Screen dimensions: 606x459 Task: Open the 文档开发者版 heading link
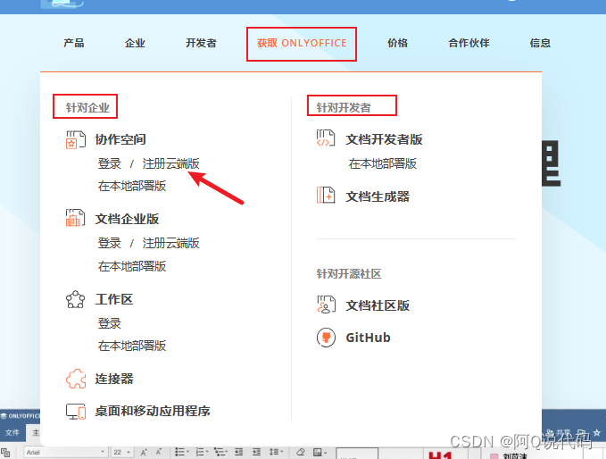(x=384, y=139)
